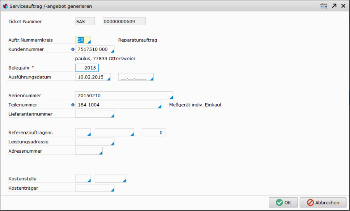Click the Auftr.Nummernkreis label
The width and height of the screenshot is (350, 211).
pos(31,40)
